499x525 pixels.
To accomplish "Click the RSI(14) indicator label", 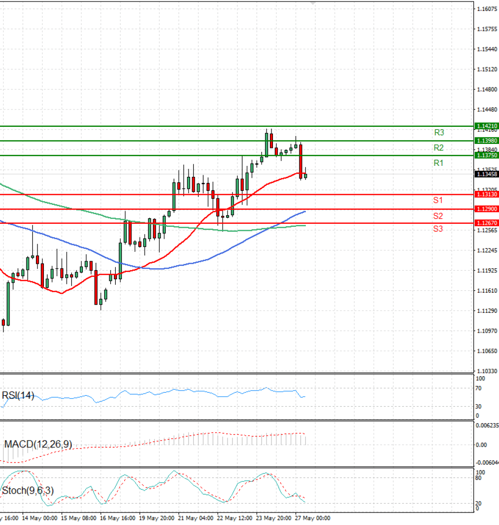I will (x=18, y=396).
